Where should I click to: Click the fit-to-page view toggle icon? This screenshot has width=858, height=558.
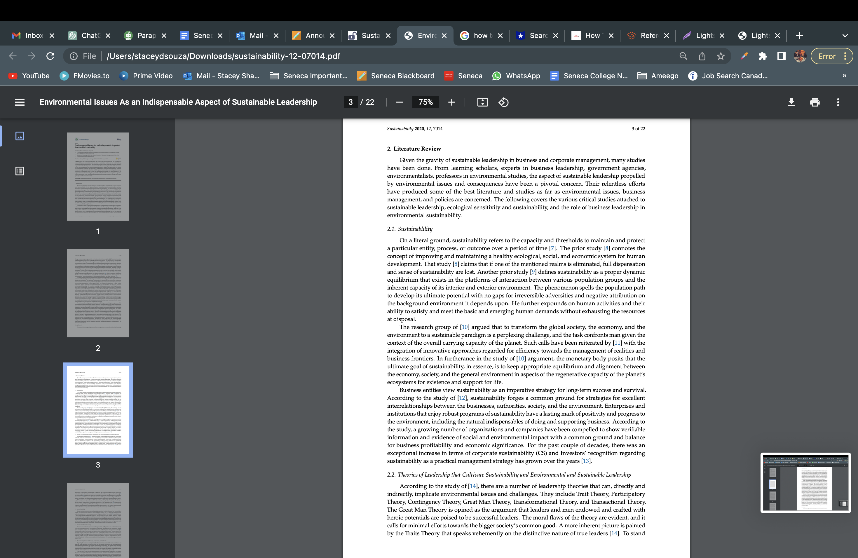(x=482, y=102)
